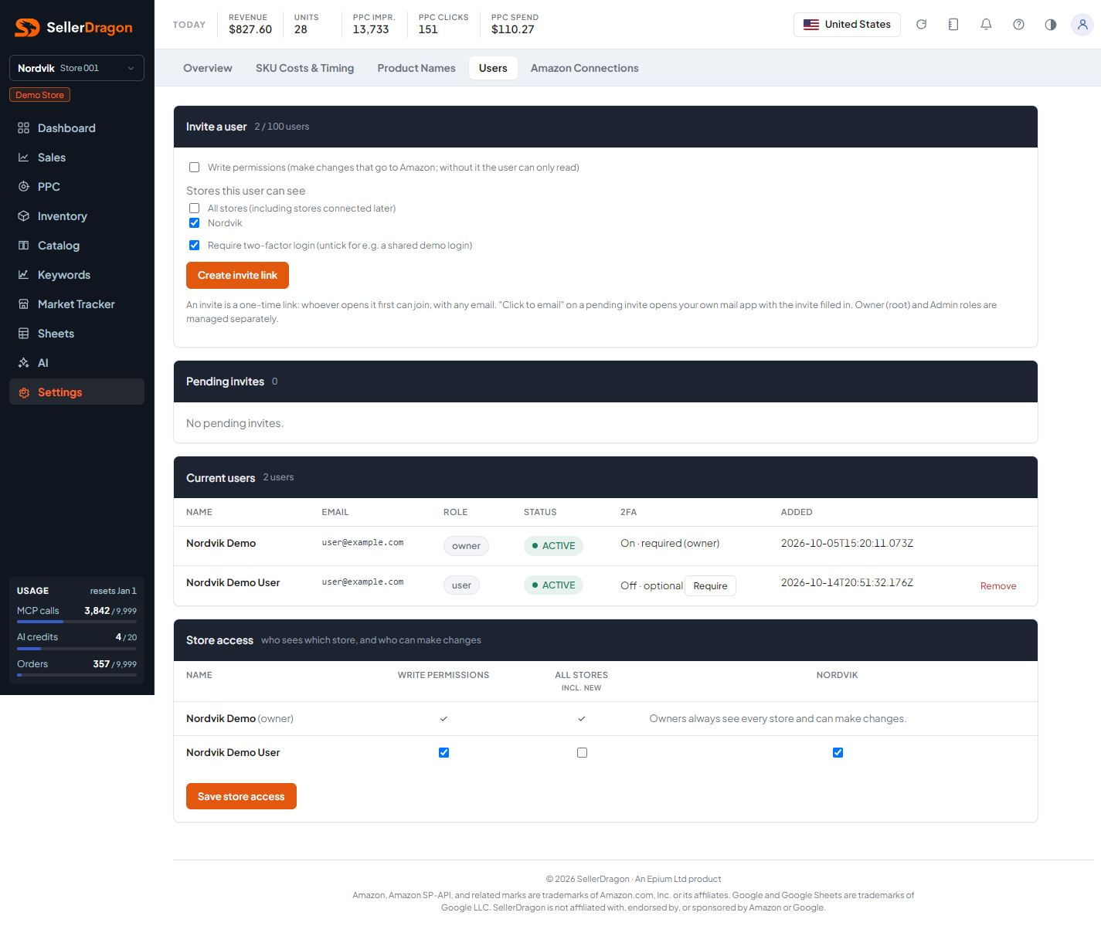Click Require 2FA button for Demo User
Viewport: 1101px width, 936px height.
tap(710, 586)
